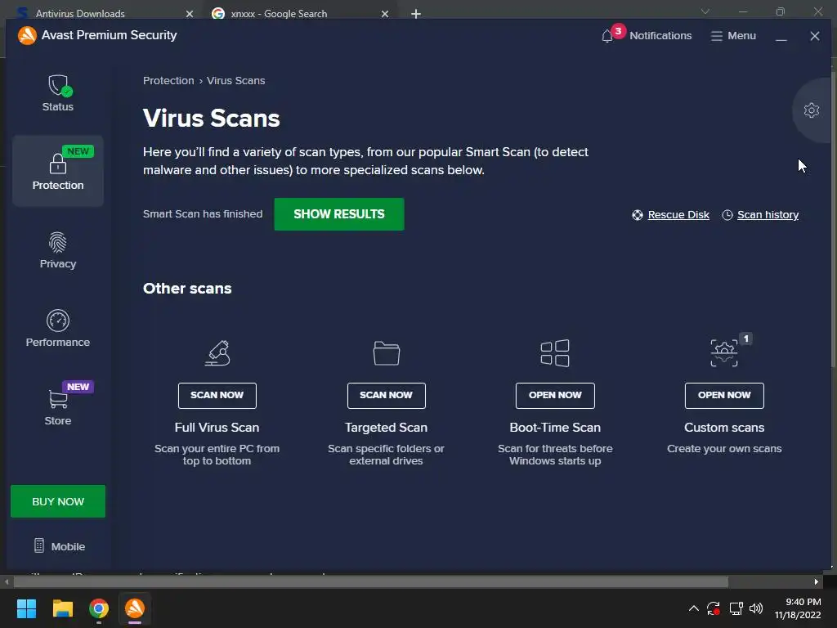This screenshot has width=837, height=628.
Task: Click the Rescue Disk lifebuoy icon
Action: (638, 215)
